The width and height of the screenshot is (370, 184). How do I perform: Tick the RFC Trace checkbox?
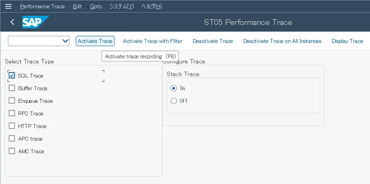12,113
